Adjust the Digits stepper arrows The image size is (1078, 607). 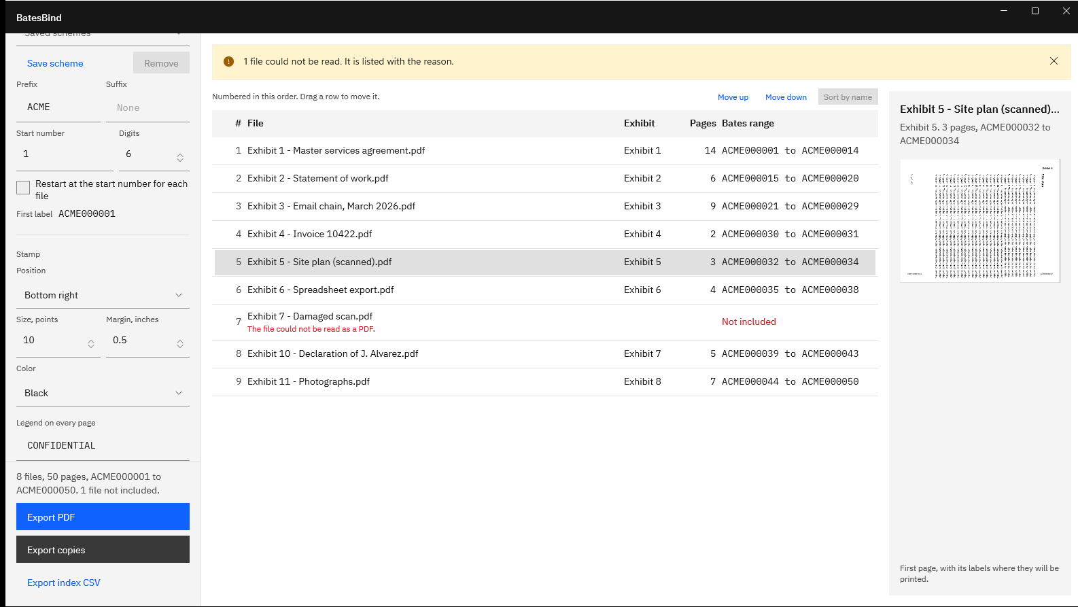click(180, 157)
